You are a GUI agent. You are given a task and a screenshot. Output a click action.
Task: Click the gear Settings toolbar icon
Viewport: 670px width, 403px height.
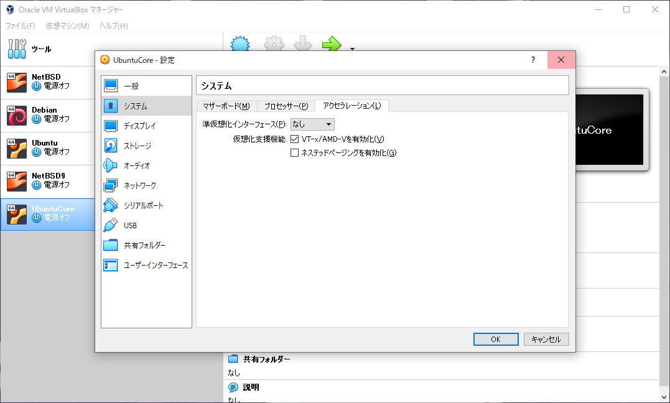pos(274,44)
